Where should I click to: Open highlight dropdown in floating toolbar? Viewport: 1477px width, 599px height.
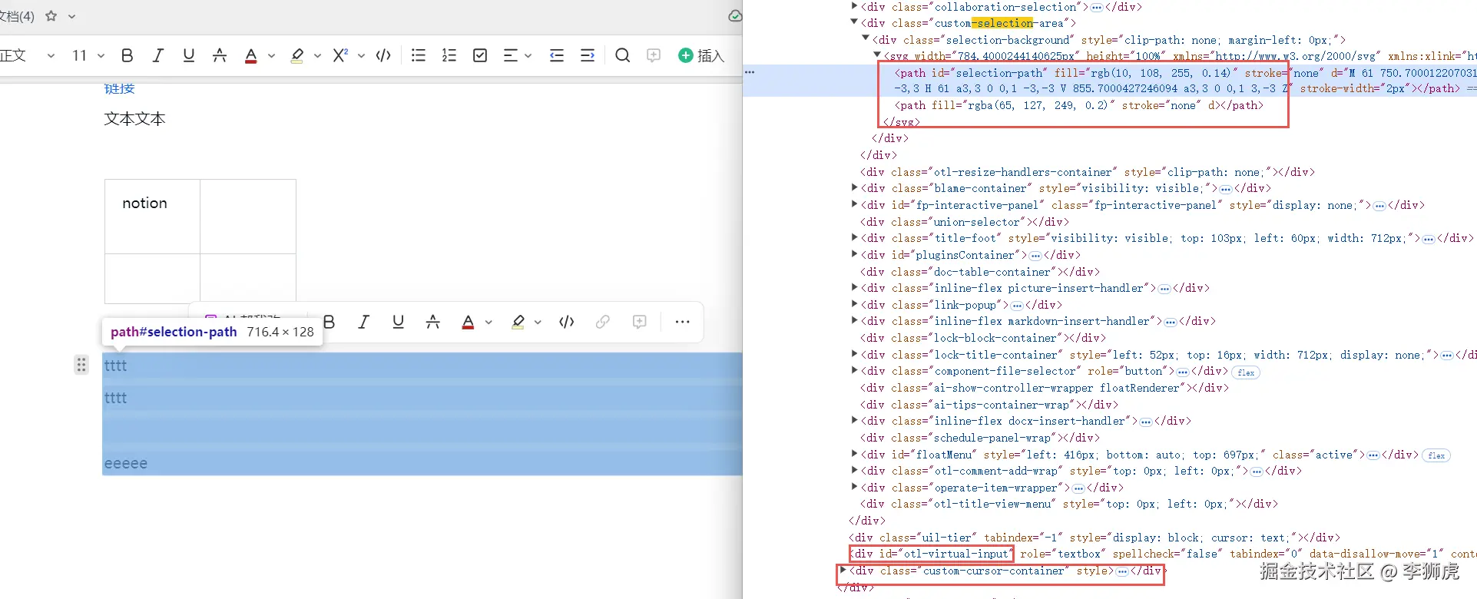pos(538,323)
